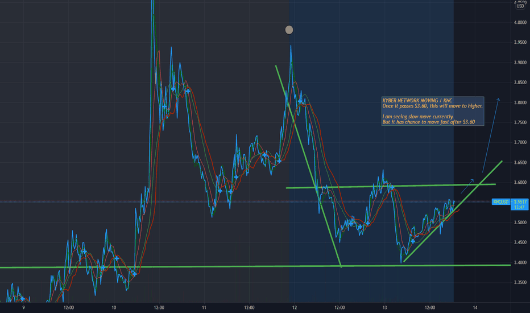Click the "Once it passes $3.60" annotation line
Screen dimensions: 530x313
[432, 106]
